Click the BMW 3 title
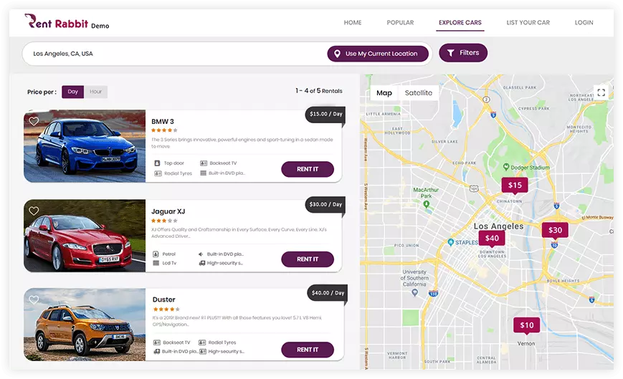The image size is (623, 379). click(x=163, y=122)
